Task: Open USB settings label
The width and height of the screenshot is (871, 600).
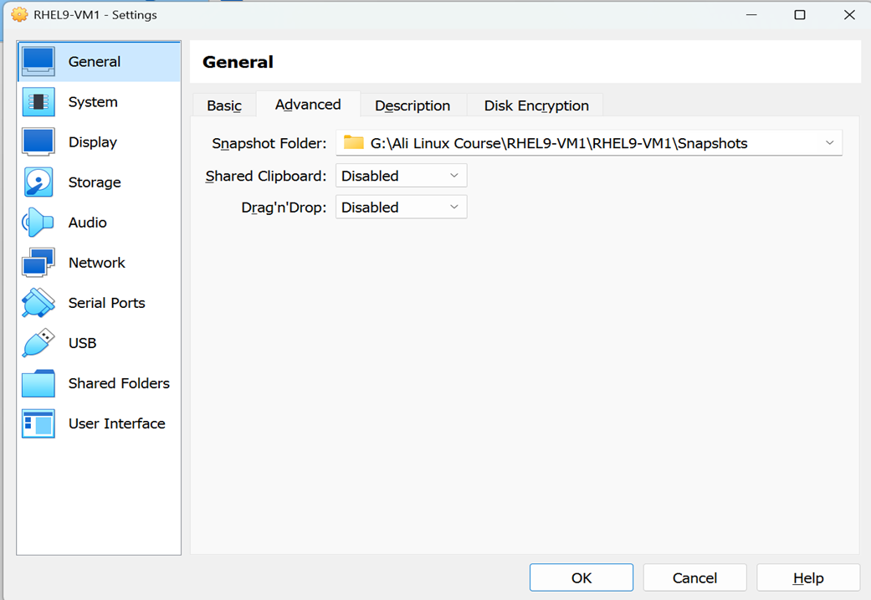Action: coord(82,343)
